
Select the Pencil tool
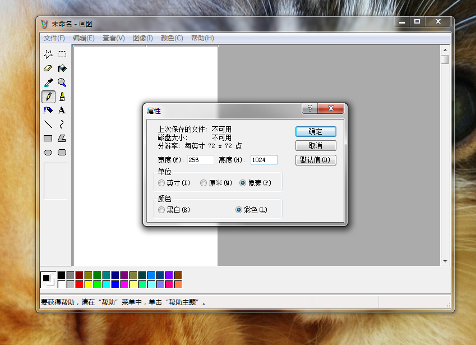pyautogui.click(x=48, y=96)
